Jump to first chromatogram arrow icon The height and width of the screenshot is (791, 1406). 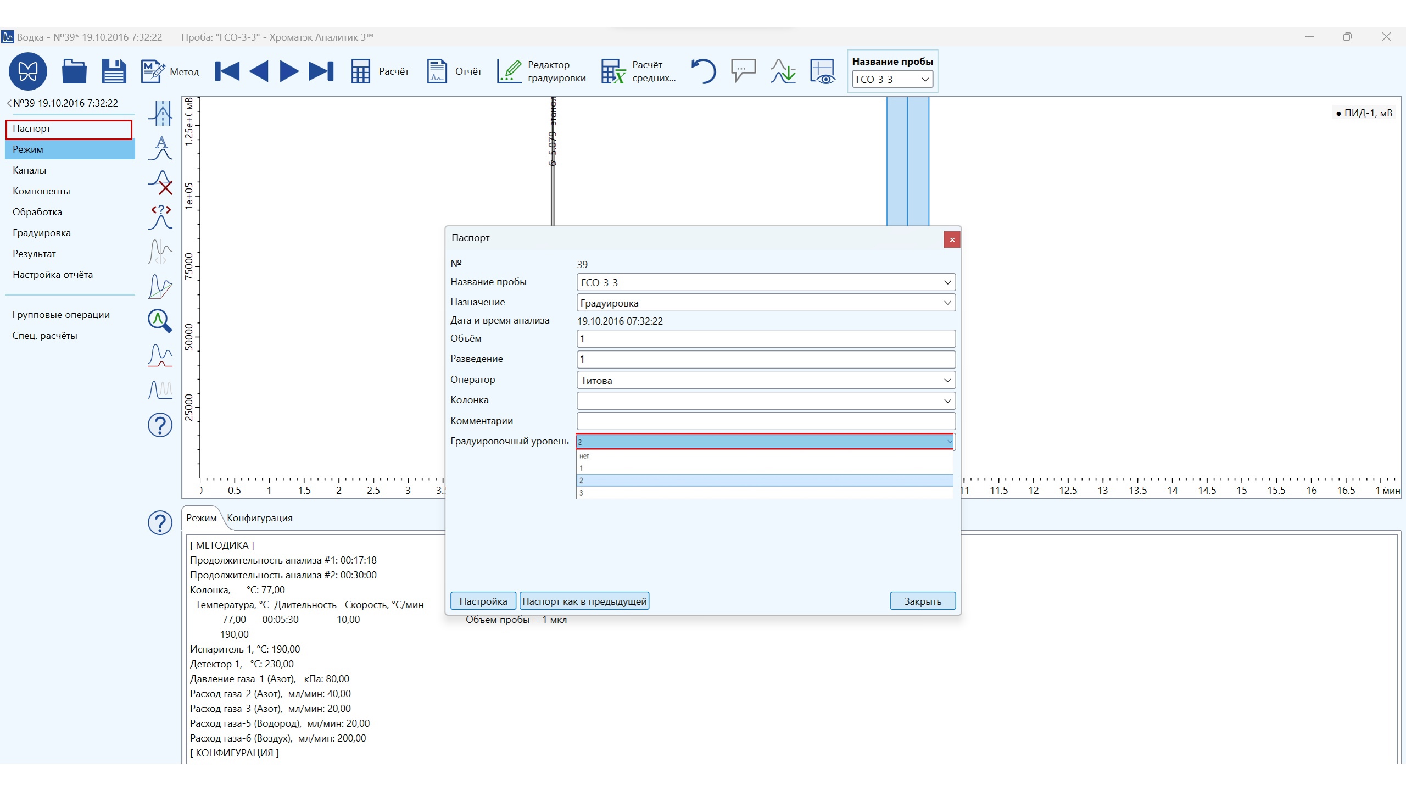227,71
